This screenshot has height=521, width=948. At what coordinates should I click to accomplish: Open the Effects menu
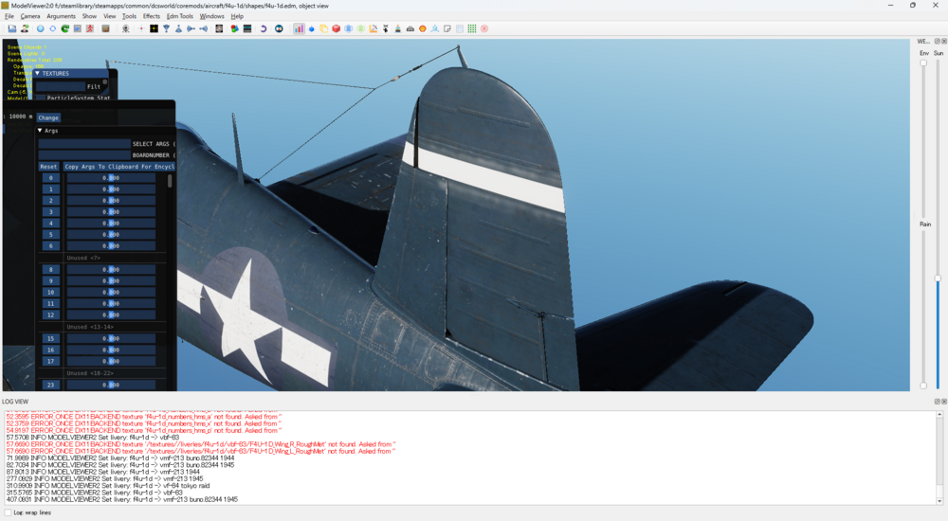click(151, 16)
